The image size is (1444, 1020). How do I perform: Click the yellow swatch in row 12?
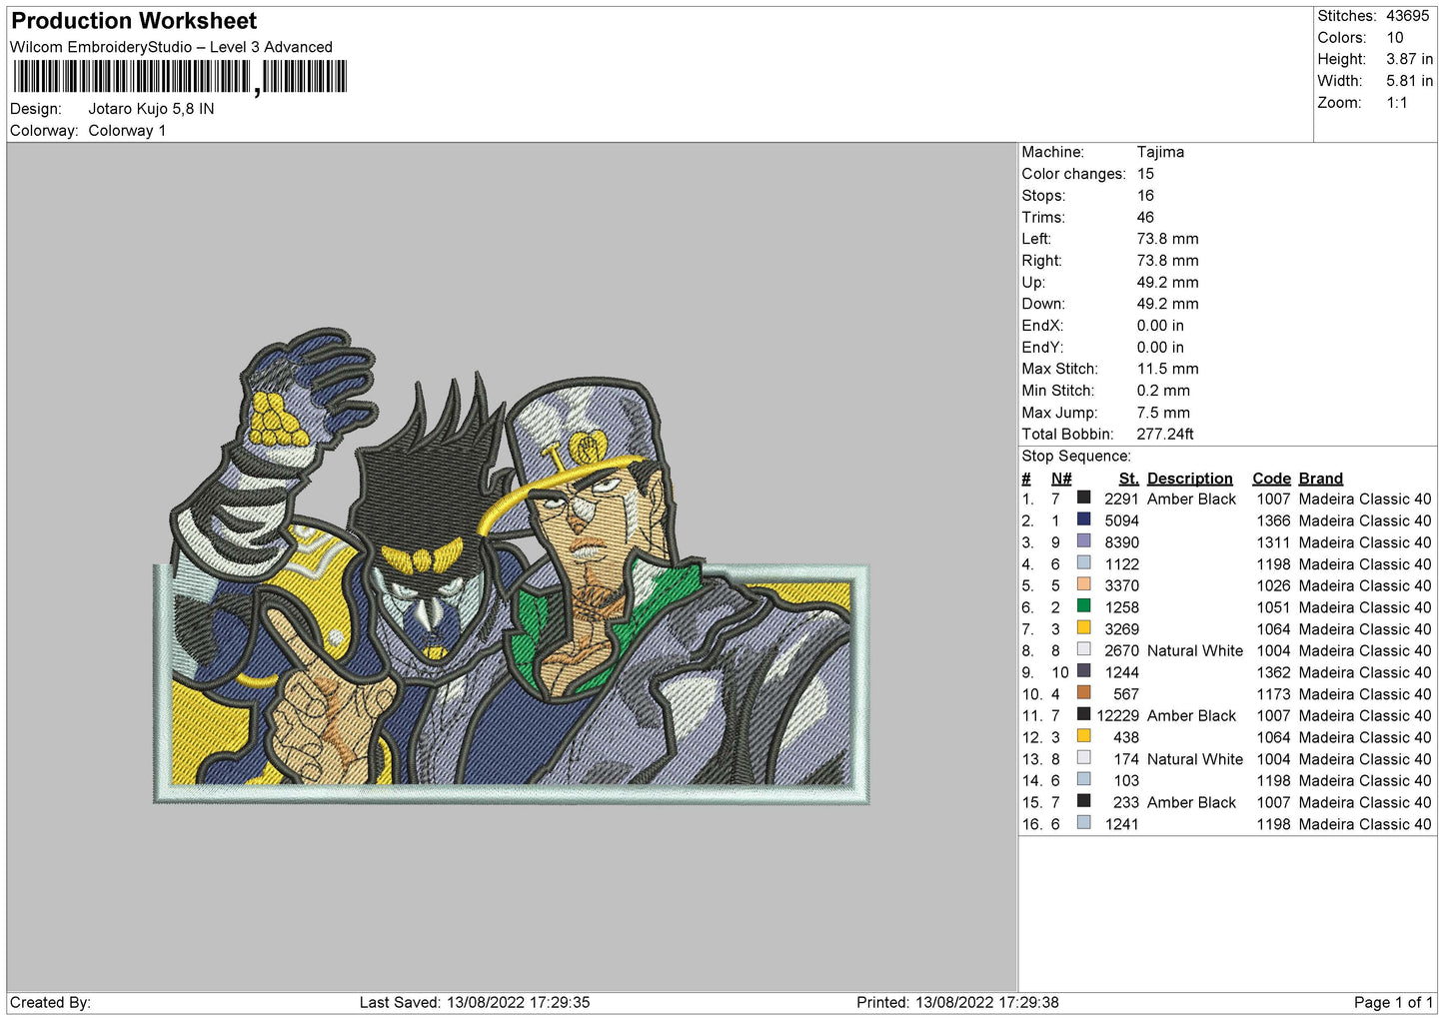(1083, 736)
